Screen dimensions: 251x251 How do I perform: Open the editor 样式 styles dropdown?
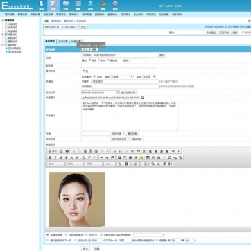click(55, 164)
